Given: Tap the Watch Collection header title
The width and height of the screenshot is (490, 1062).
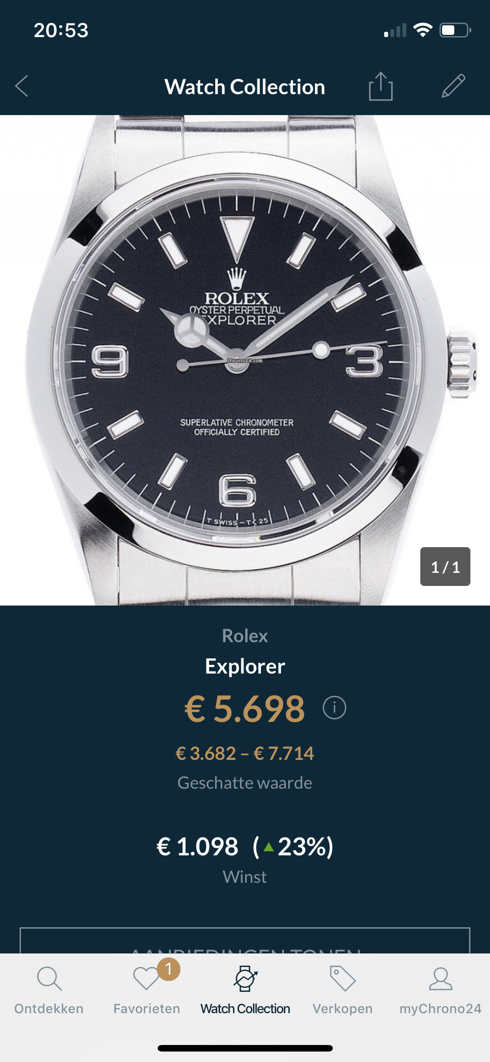Looking at the screenshot, I should click(x=245, y=87).
